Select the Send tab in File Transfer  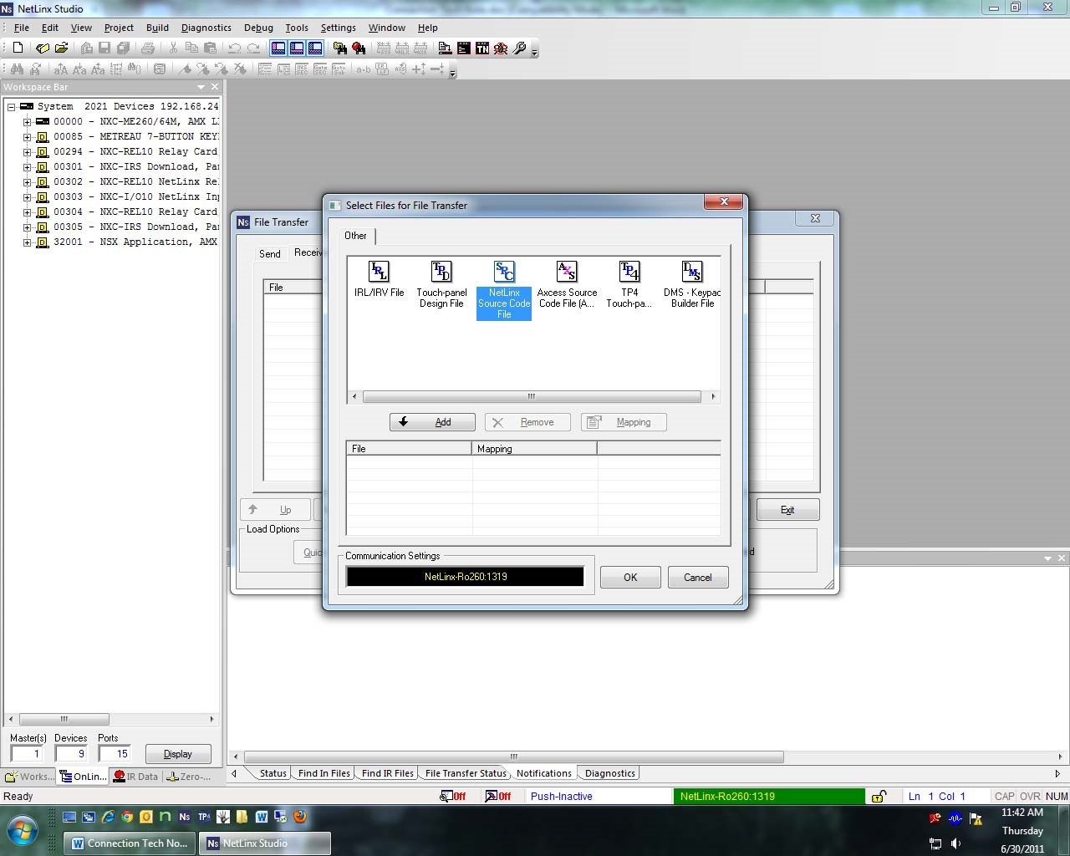click(269, 254)
